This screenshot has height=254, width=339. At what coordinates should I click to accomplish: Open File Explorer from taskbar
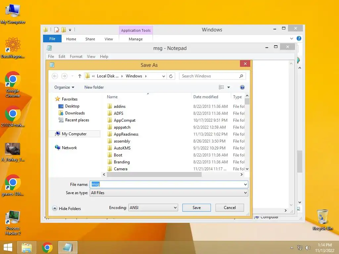[x=26, y=247]
